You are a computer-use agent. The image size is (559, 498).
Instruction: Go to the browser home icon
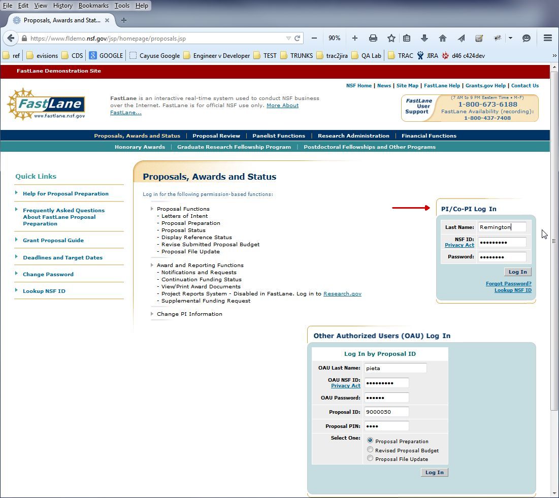(x=442, y=38)
